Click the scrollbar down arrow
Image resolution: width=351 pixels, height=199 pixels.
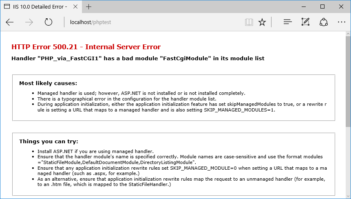348,195
